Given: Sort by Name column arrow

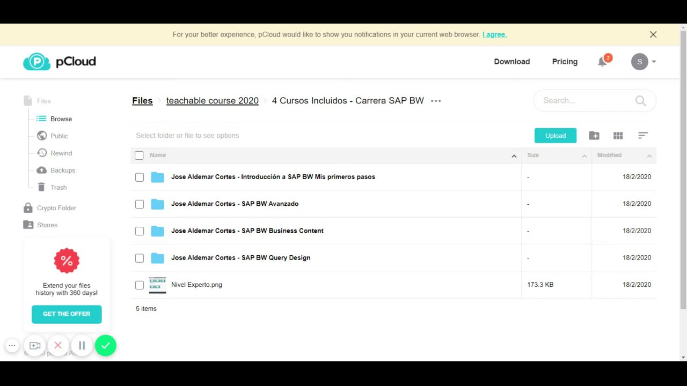Looking at the screenshot, I should [514, 155].
